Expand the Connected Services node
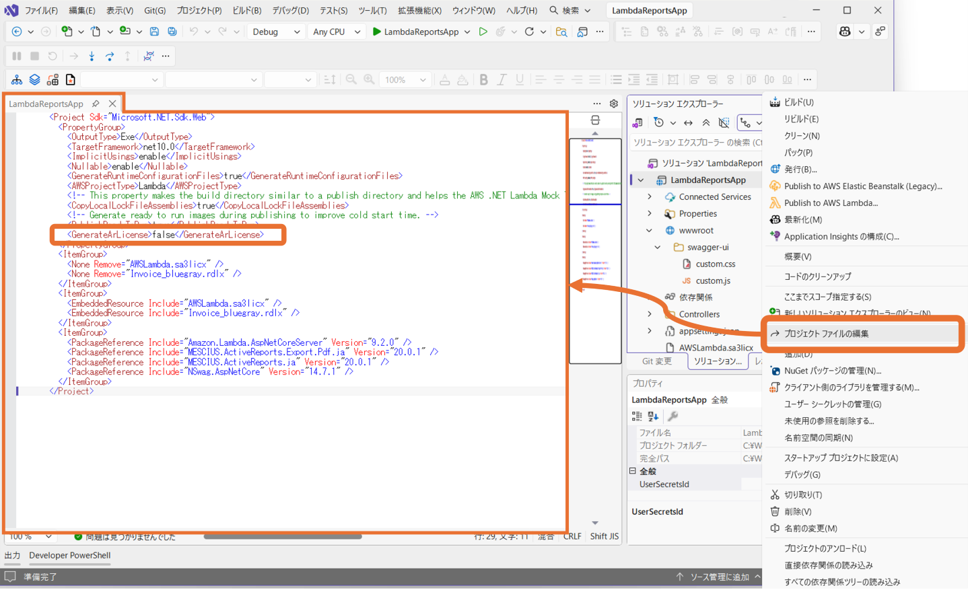 tap(650, 197)
